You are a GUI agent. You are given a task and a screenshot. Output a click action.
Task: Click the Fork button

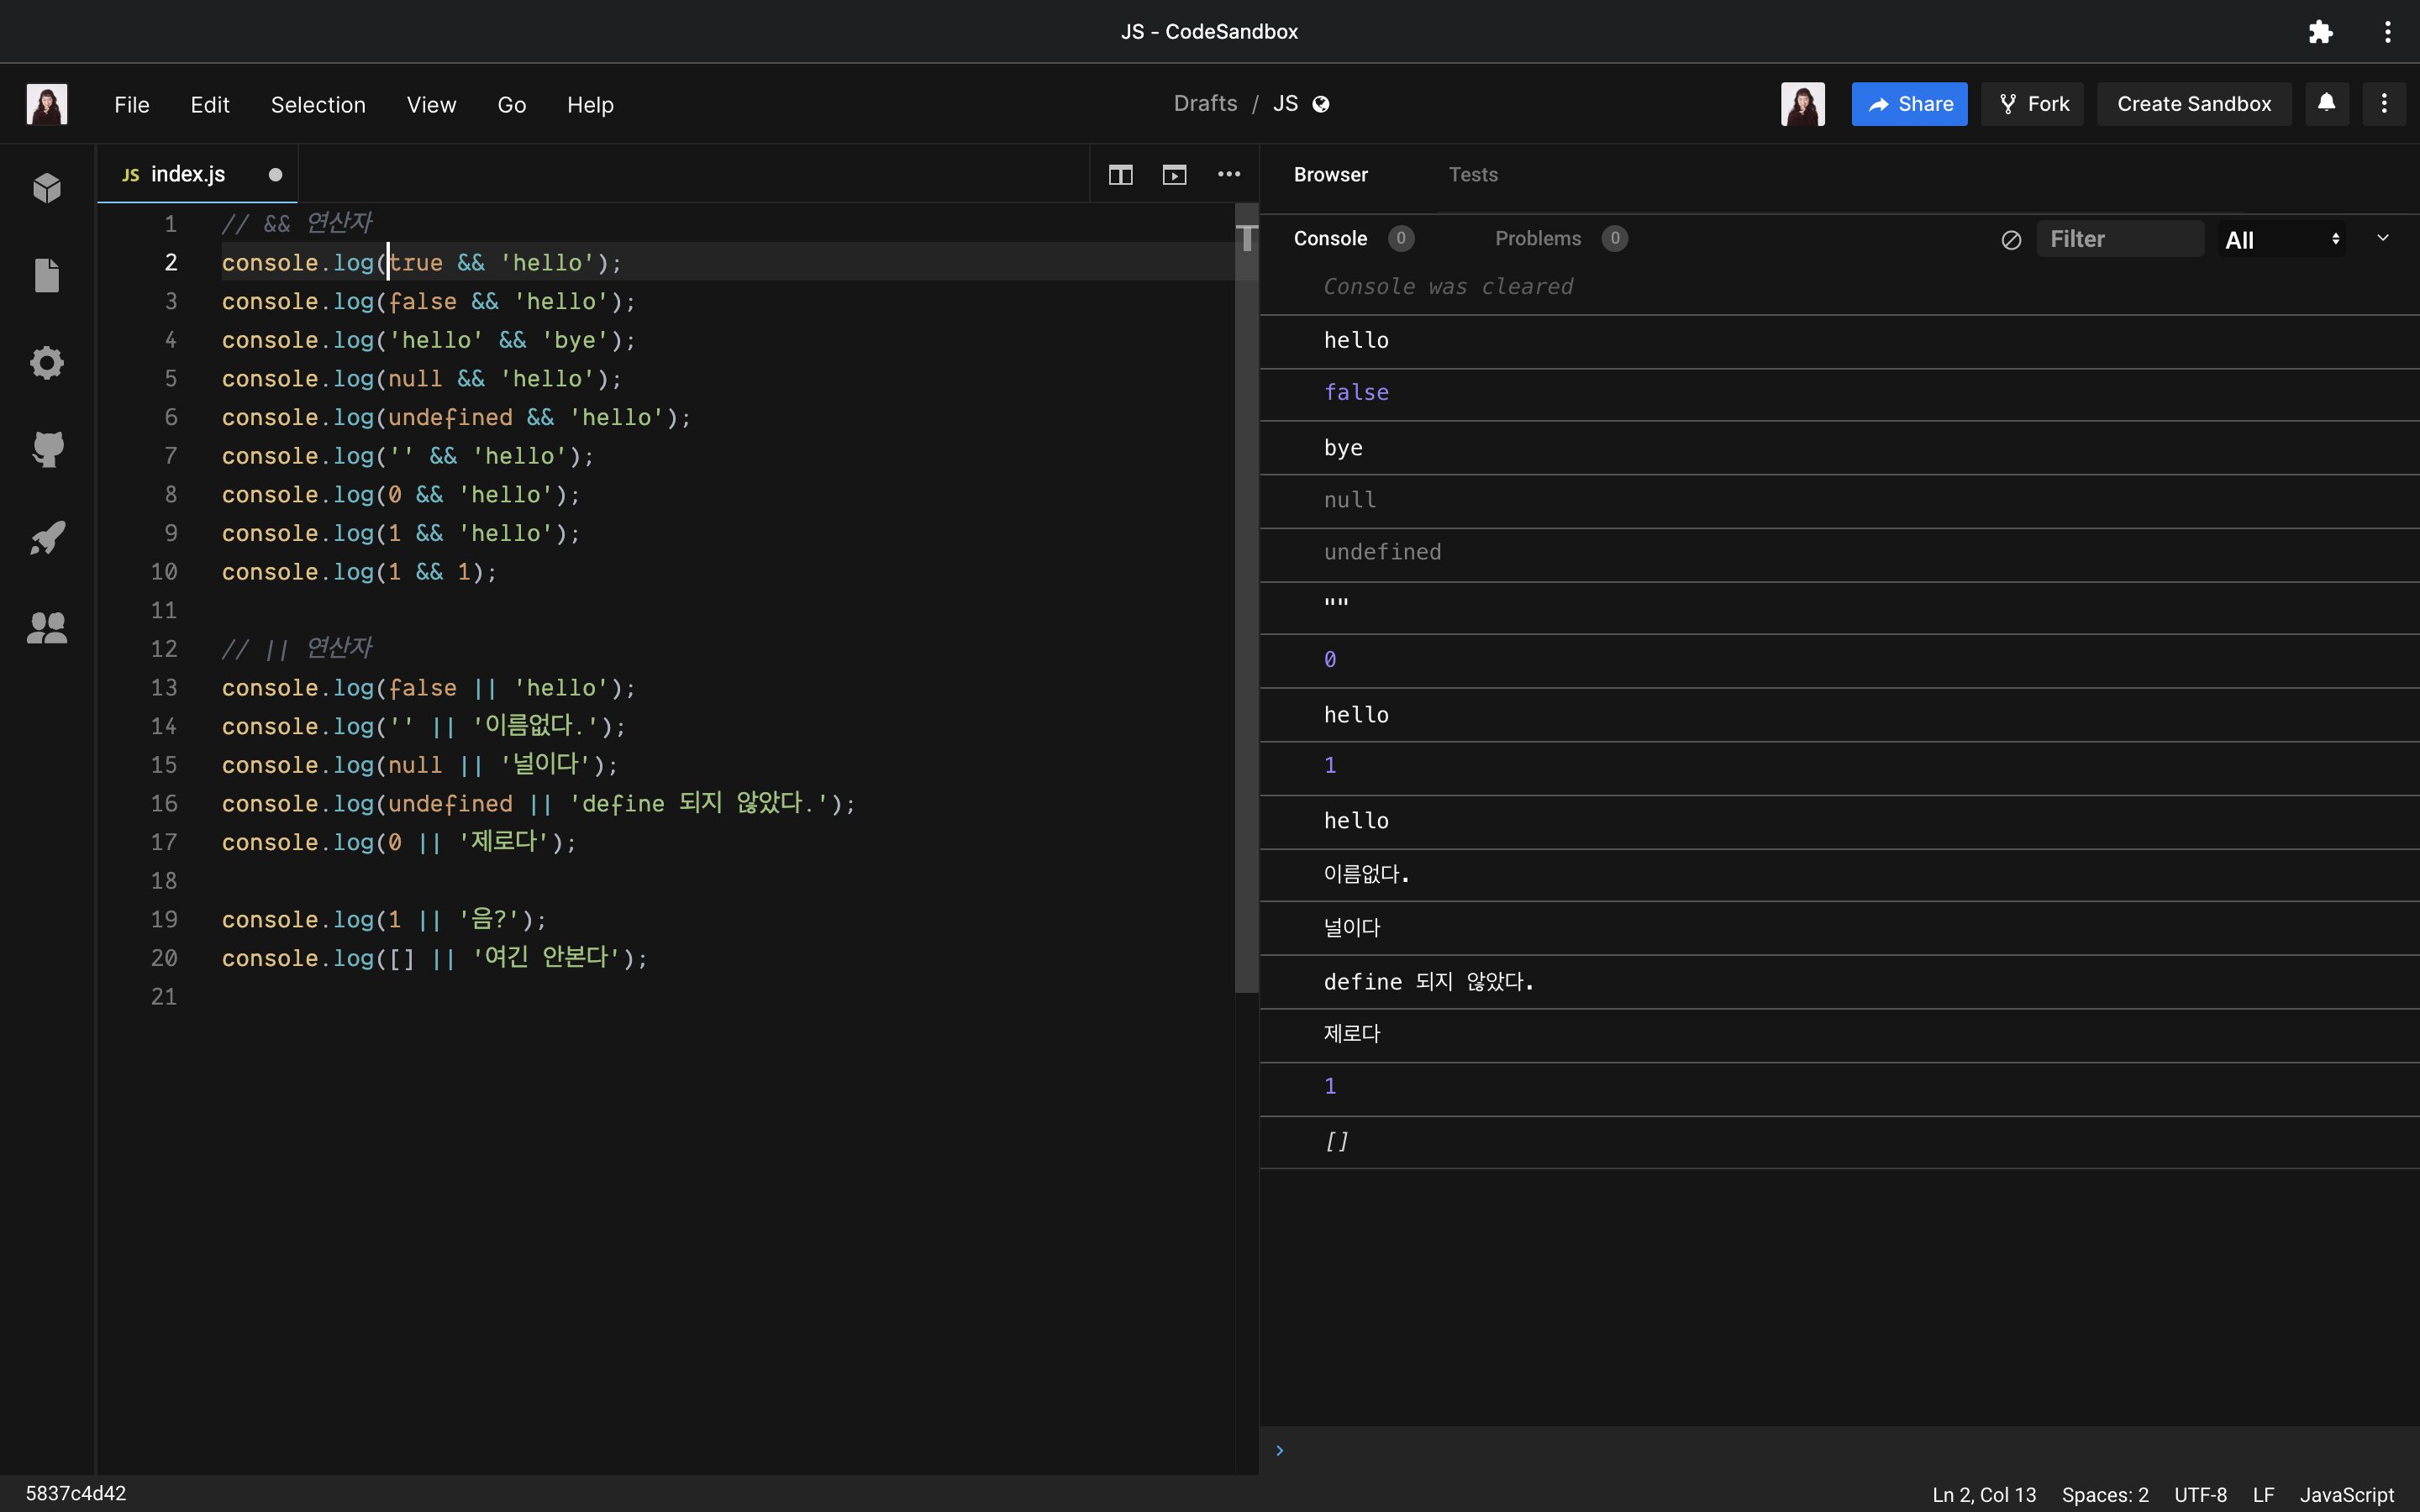coord(2033,104)
